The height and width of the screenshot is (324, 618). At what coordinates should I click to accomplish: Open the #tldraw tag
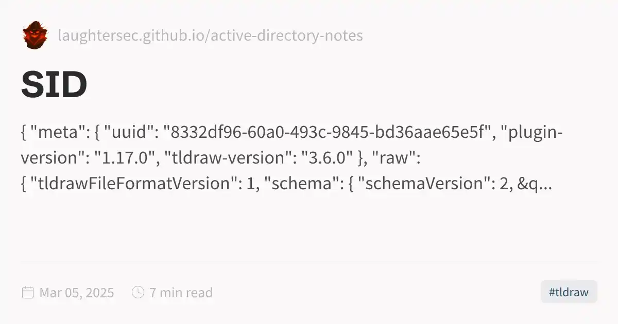point(569,293)
